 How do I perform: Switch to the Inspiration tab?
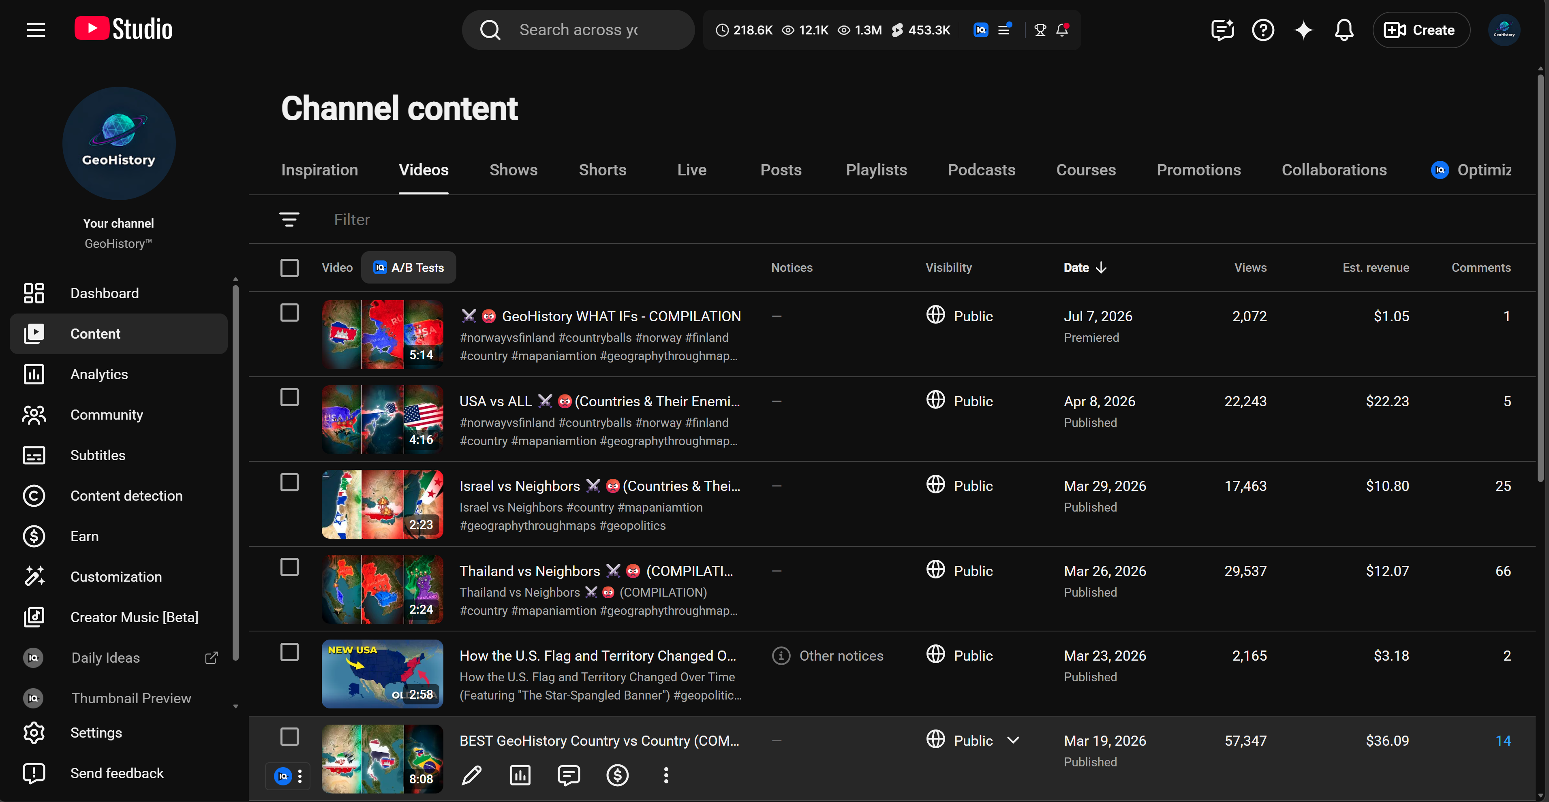pyautogui.click(x=320, y=169)
